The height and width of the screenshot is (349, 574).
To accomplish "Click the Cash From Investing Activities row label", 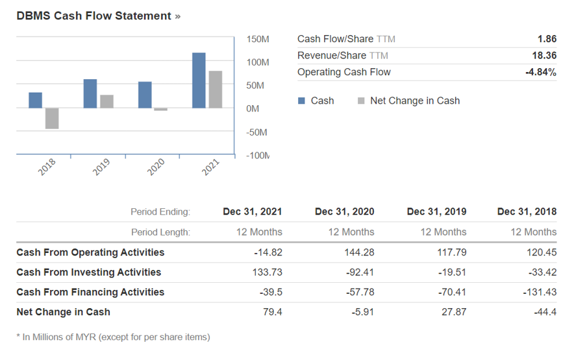I will coord(88,272).
